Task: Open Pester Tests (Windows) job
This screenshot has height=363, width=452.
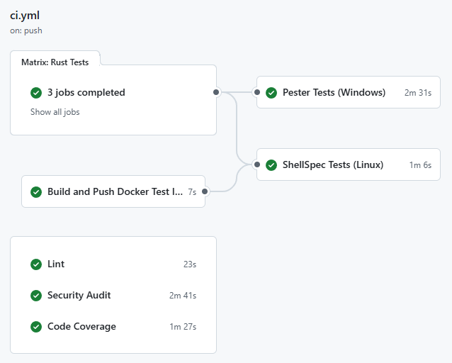Action: point(334,92)
